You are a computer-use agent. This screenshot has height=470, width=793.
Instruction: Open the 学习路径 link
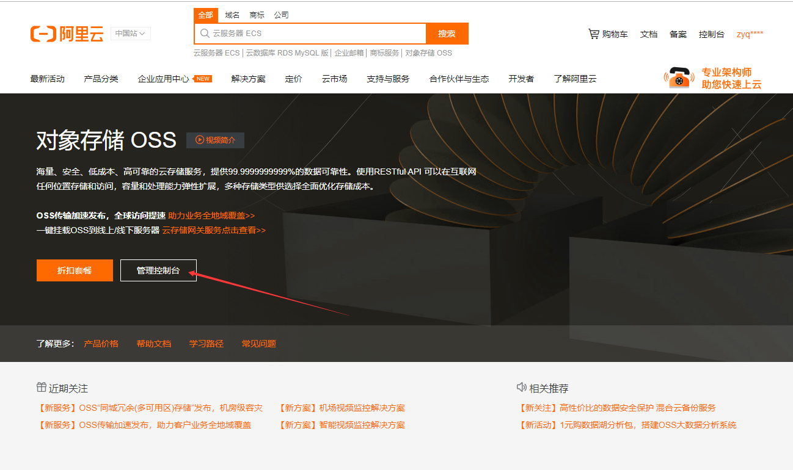206,344
